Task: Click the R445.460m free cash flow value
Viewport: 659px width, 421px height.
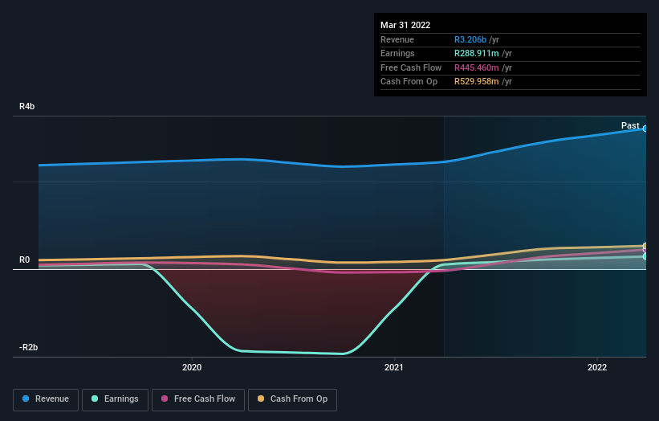Action: click(477, 67)
